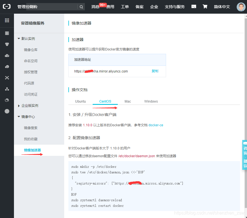Switch to the Windows tab
247x218 pixels.
click(151, 101)
